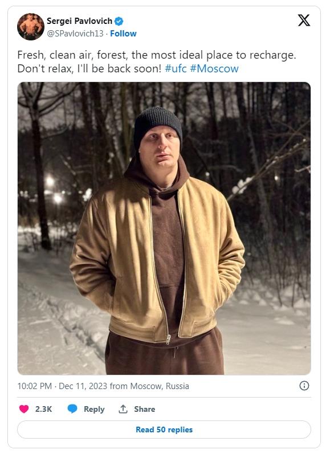Click the Share text label
This screenshot has height=454, width=326.
[x=144, y=409]
